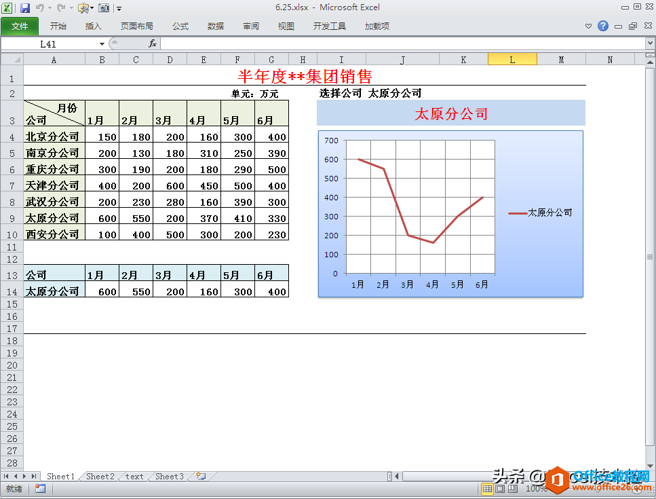
Task: Click the Undo arrow icon
Action: (40, 7)
